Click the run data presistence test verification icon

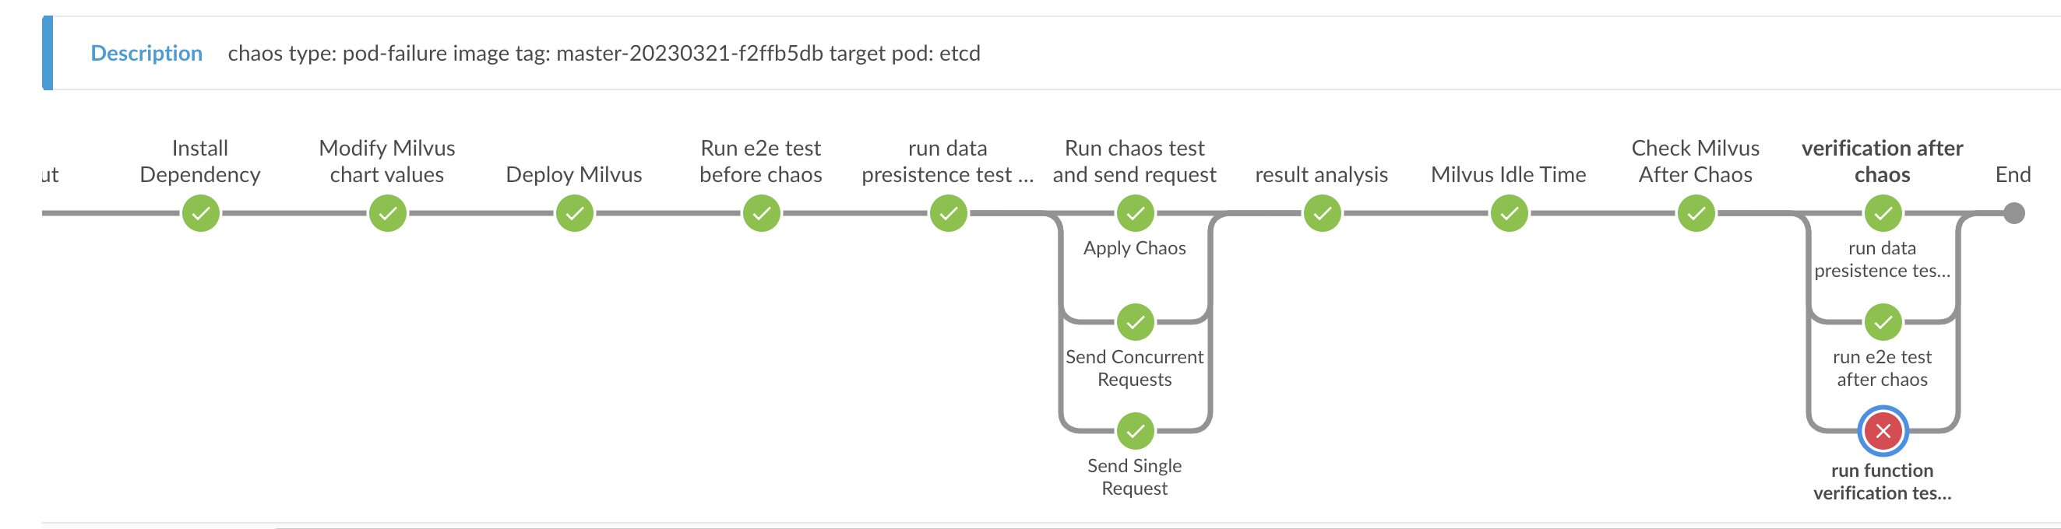point(1882,212)
